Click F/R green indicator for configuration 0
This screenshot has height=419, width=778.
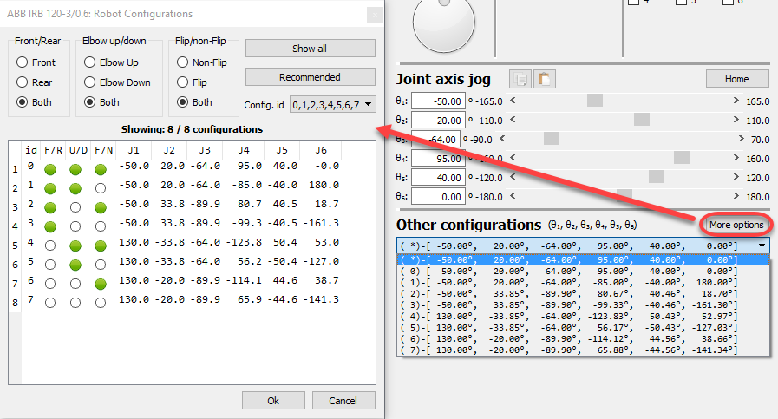(x=52, y=169)
